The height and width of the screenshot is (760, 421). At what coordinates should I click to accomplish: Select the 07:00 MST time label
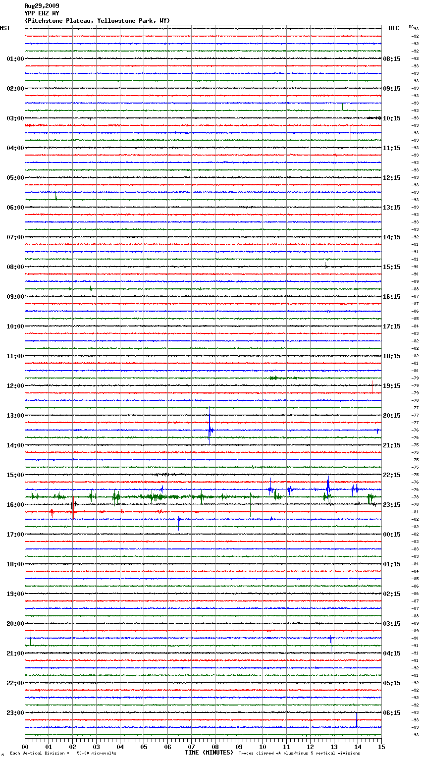pyautogui.click(x=15, y=237)
